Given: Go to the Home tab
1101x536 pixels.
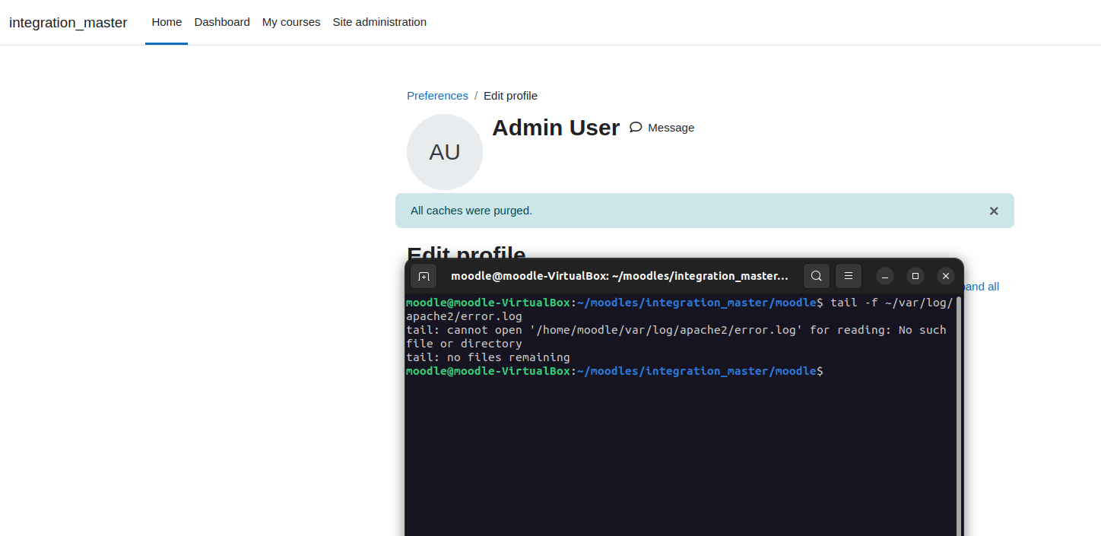Looking at the screenshot, I should click(x=167, y=22).
